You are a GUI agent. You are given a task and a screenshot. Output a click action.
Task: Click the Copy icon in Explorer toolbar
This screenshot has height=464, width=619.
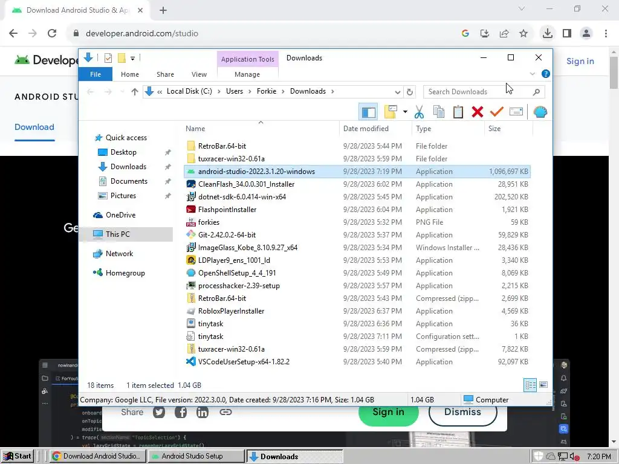(x=439, y=112)
